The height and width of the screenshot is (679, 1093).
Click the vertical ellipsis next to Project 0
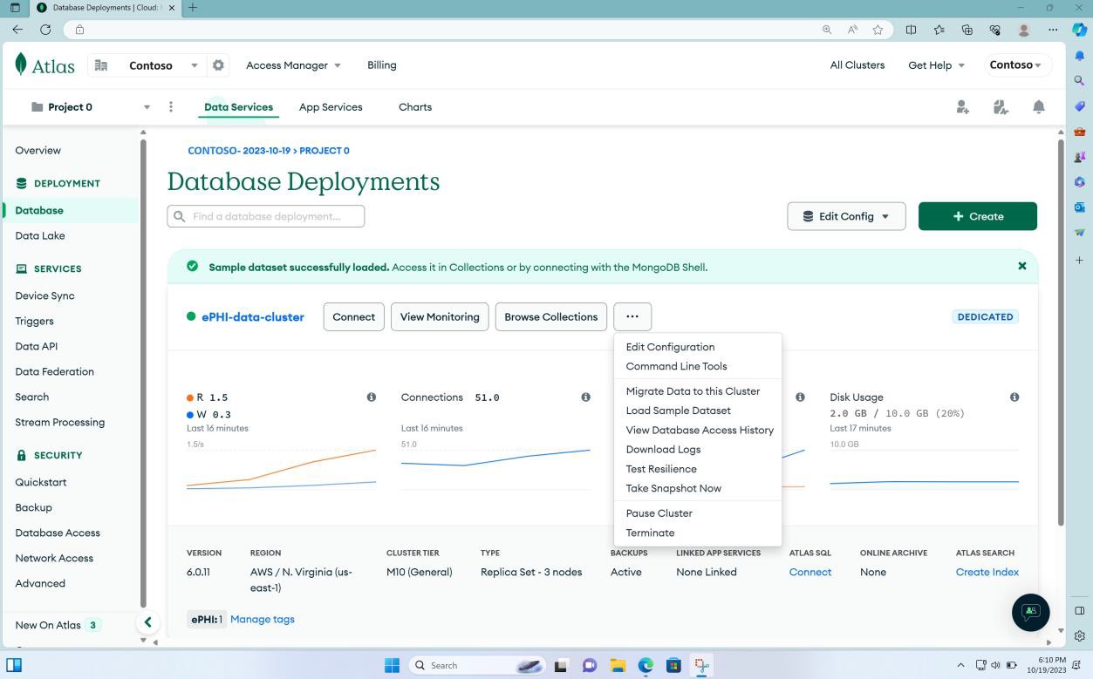tap(171, 106)
